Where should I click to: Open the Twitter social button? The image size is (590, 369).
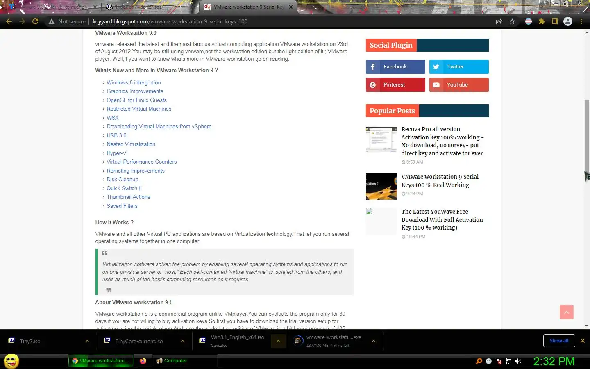pyautogui.click(x=459, y=67)
